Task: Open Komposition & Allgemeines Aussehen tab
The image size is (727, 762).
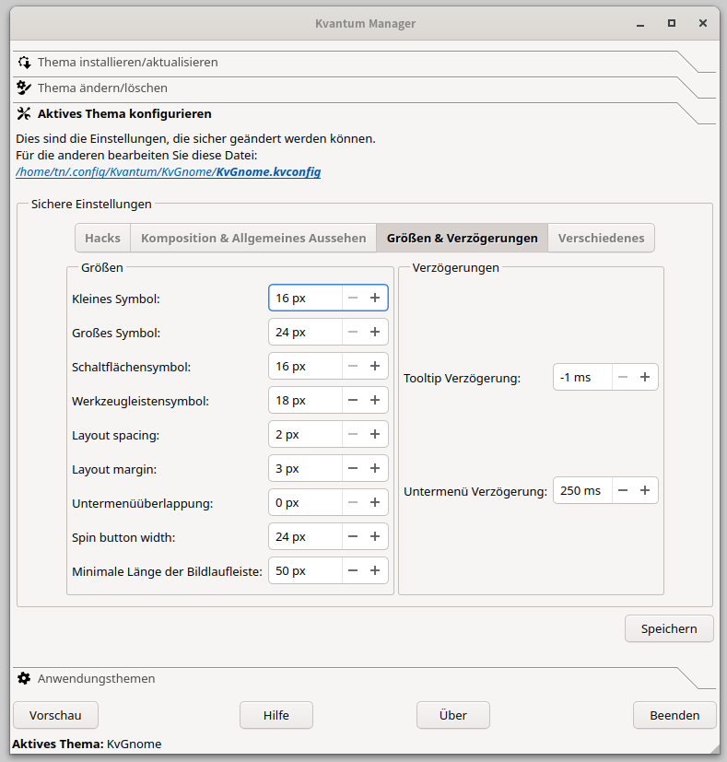Action: click(x=253, y=238)
